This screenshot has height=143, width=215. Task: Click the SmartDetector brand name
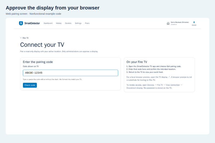(x=32, y=23)
